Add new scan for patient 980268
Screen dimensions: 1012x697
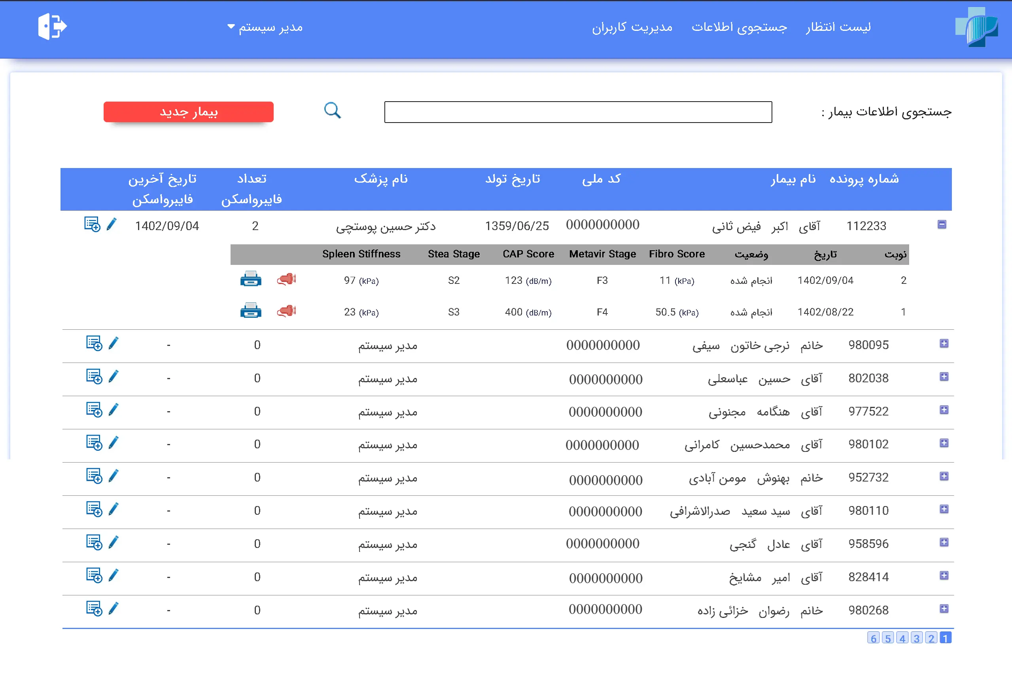pyautogui.click(x=94, y=609)
